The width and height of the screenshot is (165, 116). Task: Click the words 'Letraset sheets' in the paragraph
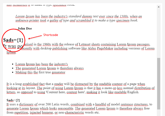click(x=89, y=44)
